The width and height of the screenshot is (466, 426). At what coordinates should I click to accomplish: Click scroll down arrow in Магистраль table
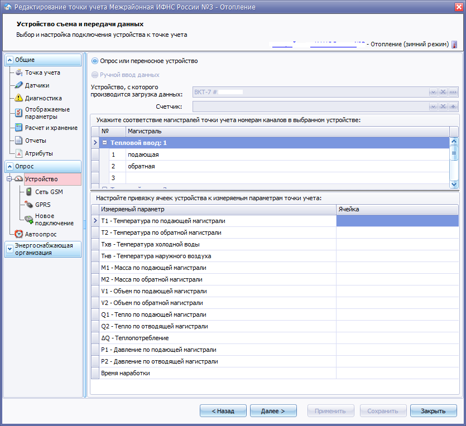pos(454,184)
